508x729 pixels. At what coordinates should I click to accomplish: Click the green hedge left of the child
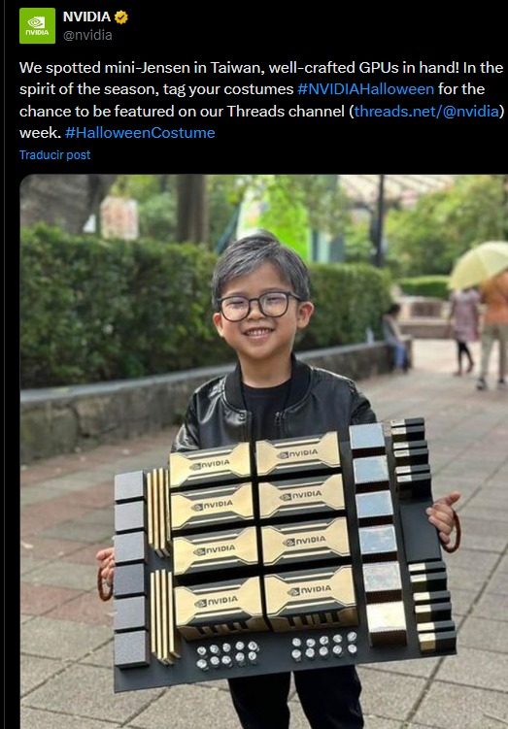pyautogui.click(x=117, y=307)
